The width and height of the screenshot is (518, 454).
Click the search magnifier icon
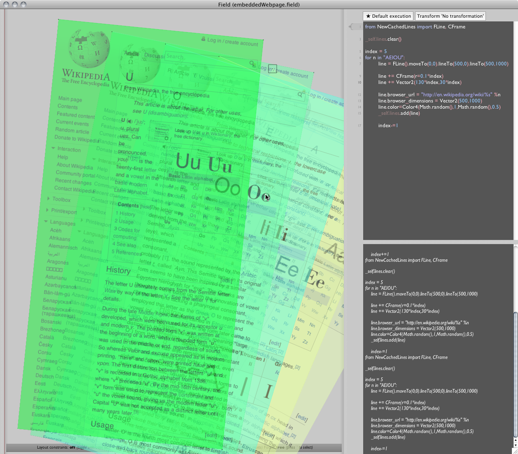click(x=252, y=63)
